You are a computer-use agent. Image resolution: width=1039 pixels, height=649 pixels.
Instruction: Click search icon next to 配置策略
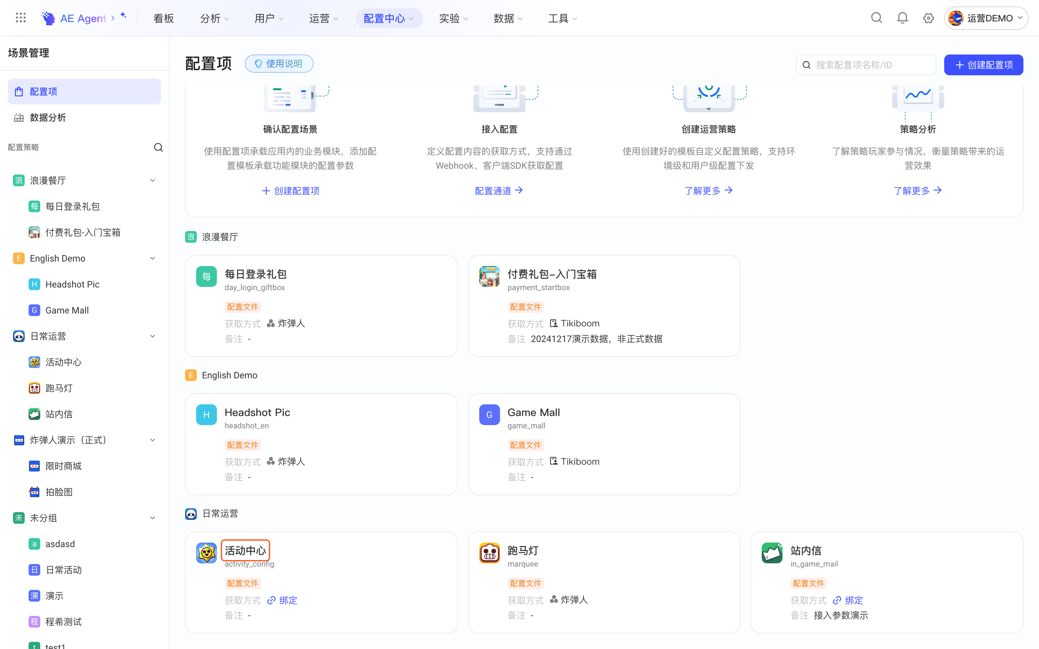pos(158,147)
